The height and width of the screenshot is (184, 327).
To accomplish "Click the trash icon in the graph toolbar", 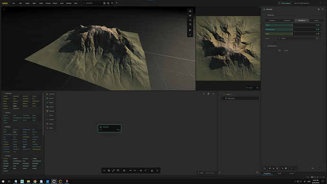I will [124, 171].
